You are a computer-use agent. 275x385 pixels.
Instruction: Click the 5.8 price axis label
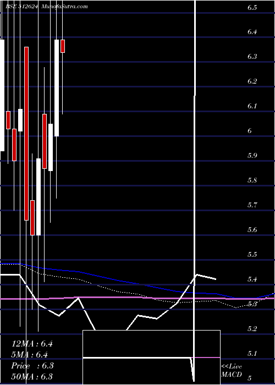coord(252,180)
